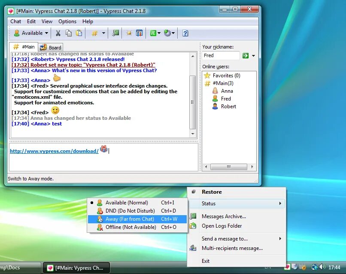Click chat log scroll up arrow

[193, 56]
